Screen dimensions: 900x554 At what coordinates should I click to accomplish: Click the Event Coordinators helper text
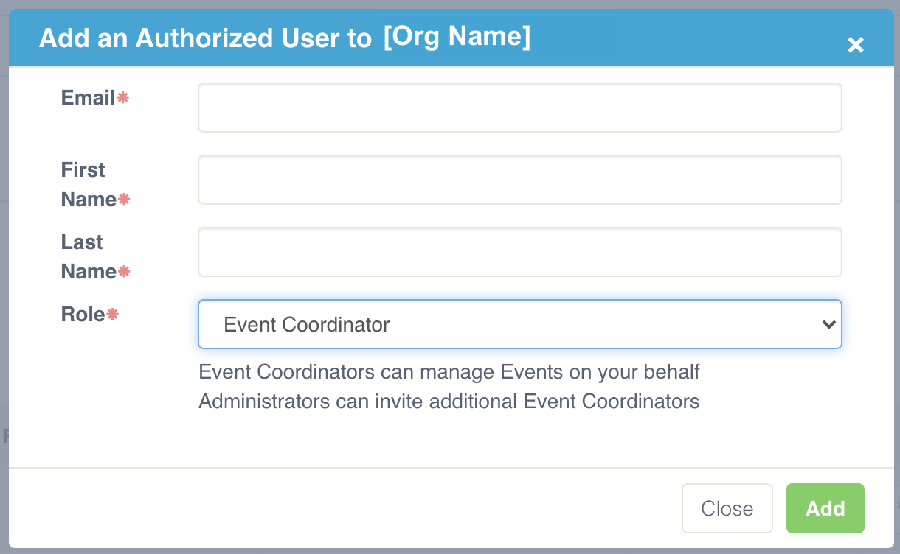(x=448, y=372)
